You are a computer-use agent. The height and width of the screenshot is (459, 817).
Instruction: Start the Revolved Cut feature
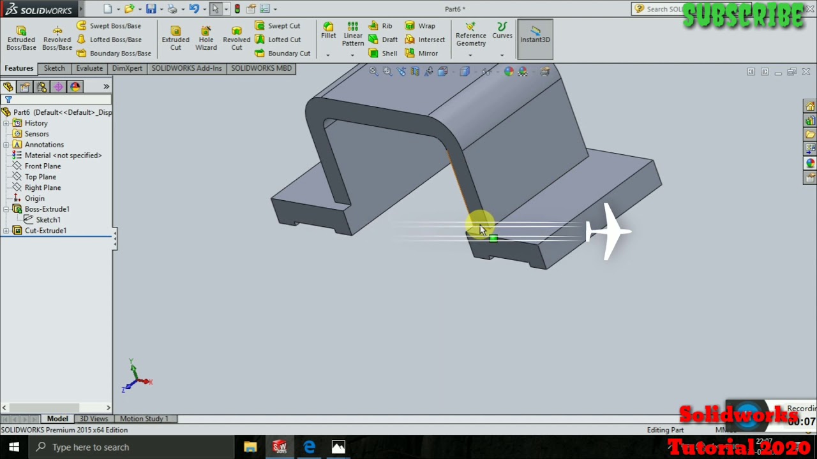(237, 38)
